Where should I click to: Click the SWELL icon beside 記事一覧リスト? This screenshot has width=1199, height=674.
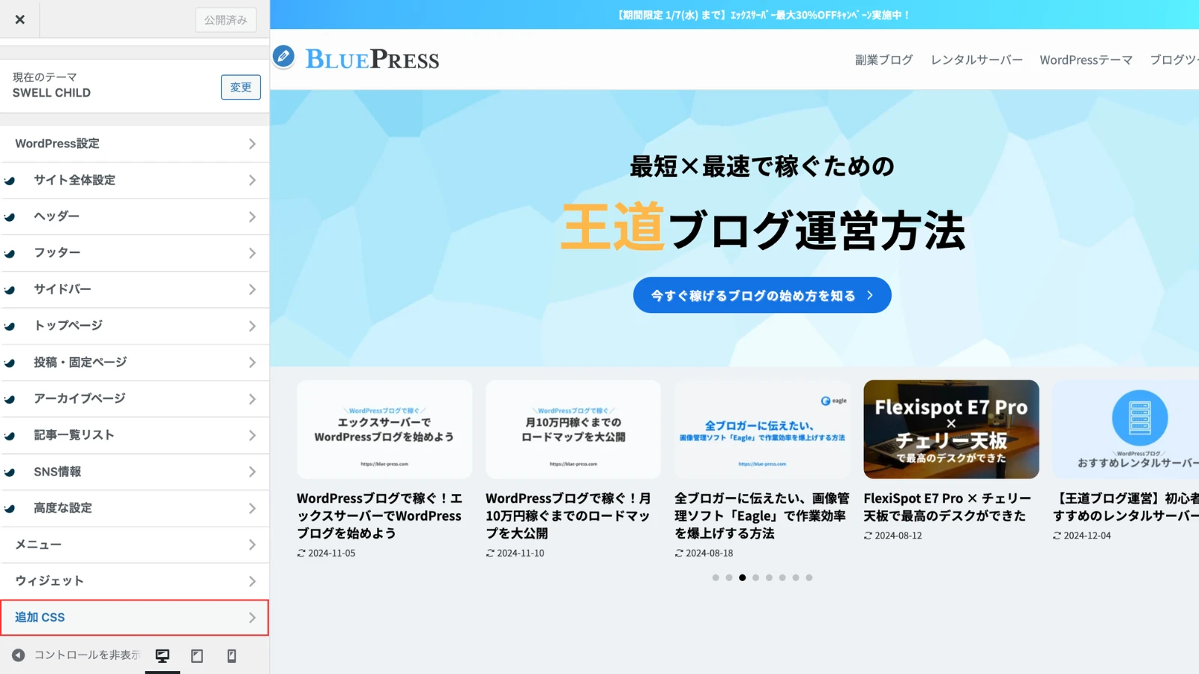click(x=10, y=436)
